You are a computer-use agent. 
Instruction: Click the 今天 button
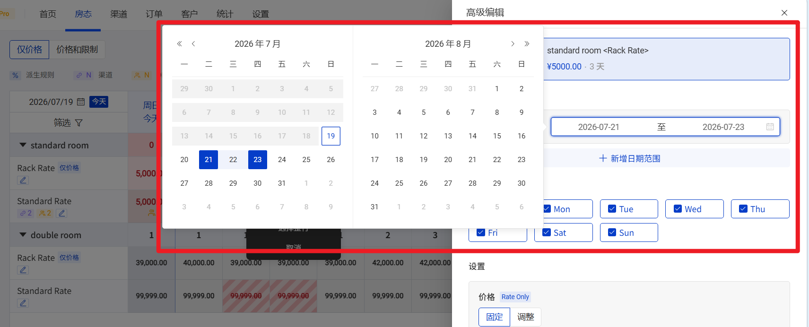(99, 102)
